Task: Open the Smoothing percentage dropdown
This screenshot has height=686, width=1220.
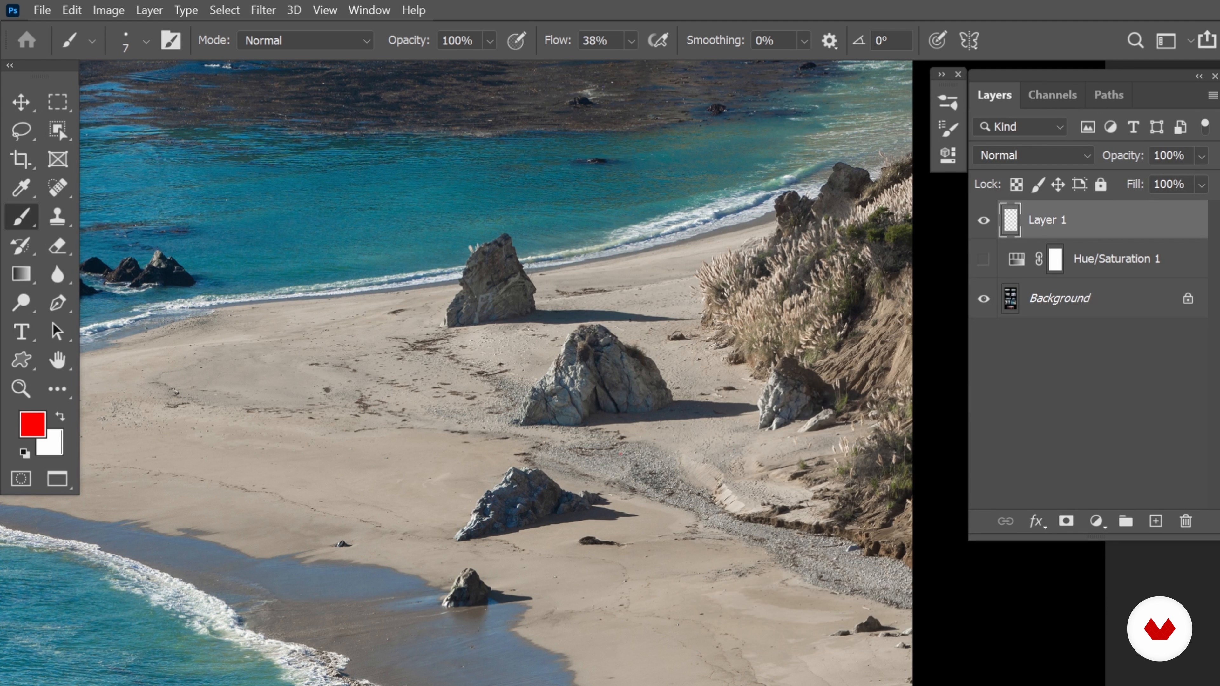Action: click(804, 41)
